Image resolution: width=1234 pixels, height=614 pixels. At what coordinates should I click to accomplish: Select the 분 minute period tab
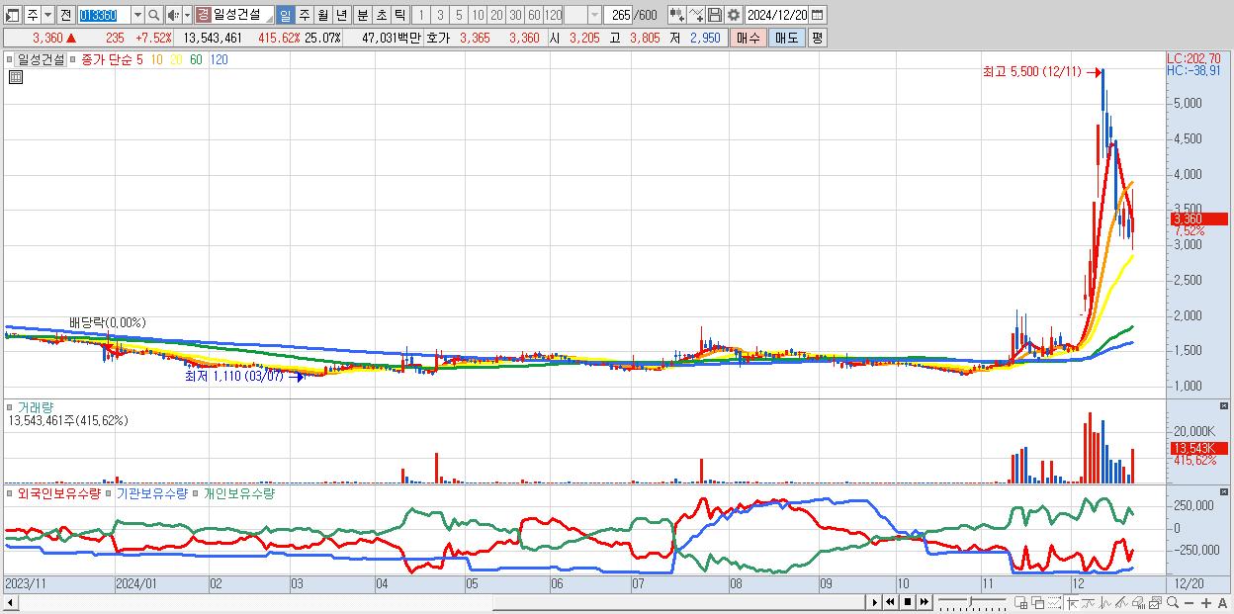[361, 15]
